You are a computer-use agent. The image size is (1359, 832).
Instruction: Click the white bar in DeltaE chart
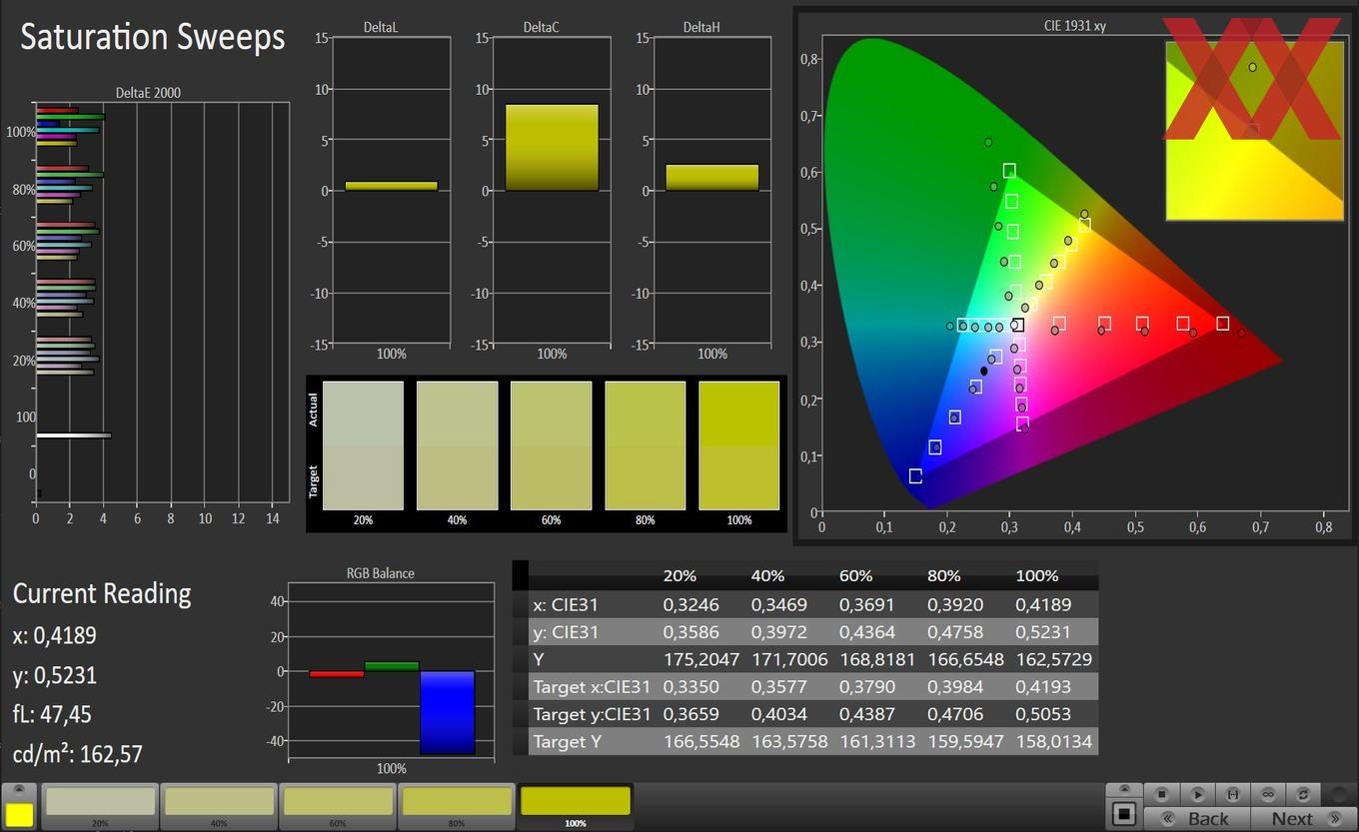(x=73, y=435)
